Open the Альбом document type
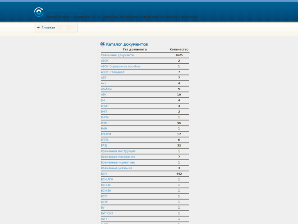 click(x=106, y=89)
